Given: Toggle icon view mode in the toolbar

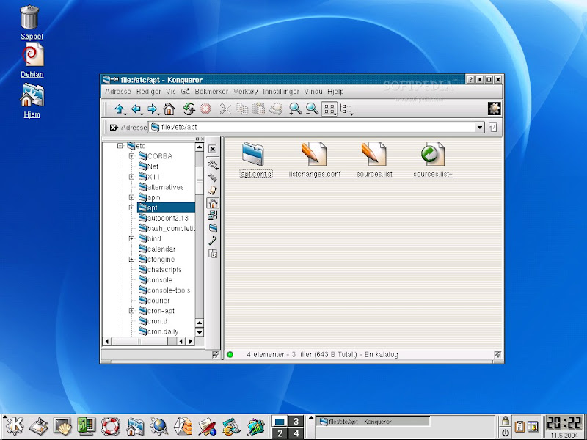Looking at the screenshot, I should [x=329, y=109].
